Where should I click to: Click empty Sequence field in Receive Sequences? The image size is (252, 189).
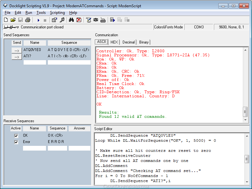click(57, 148)
